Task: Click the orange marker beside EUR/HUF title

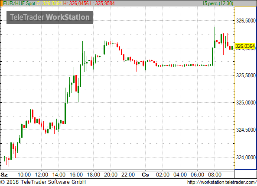Action: pos(1,3)
